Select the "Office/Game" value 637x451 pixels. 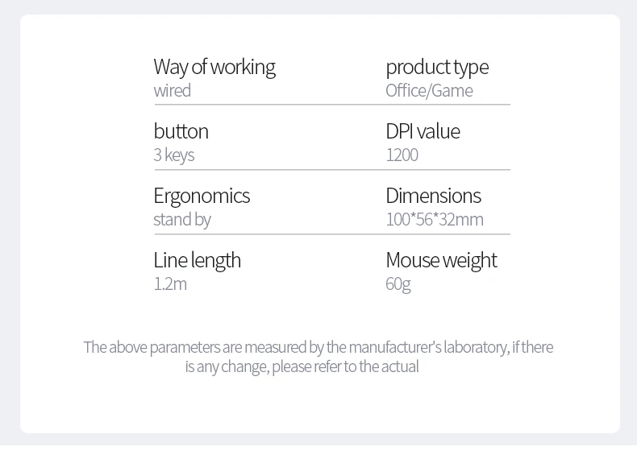coord(429,90)
